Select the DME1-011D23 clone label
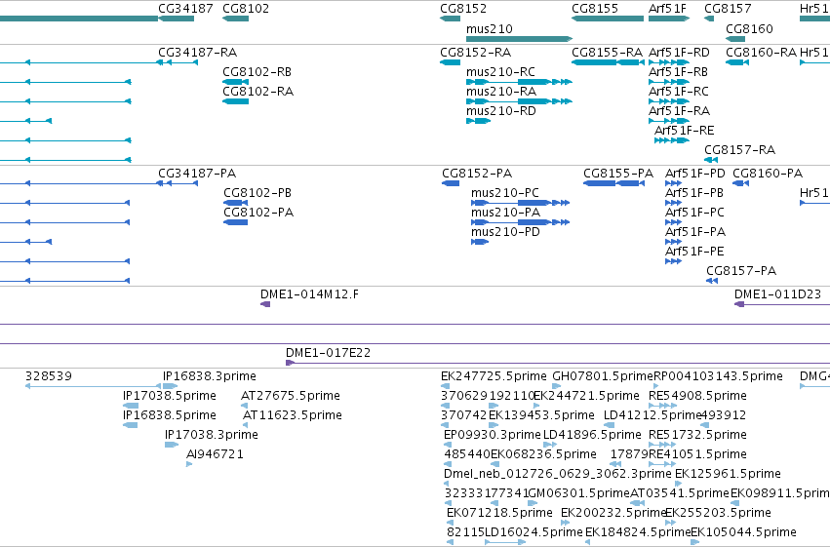This screenshot has height=547, width=830. click(x=777, y=294)
